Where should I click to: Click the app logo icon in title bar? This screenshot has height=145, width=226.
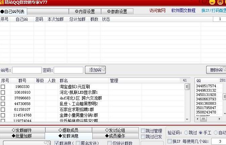point(2,2)
